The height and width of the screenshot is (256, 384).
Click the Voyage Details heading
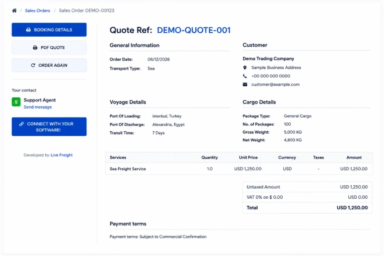(127, 102)
